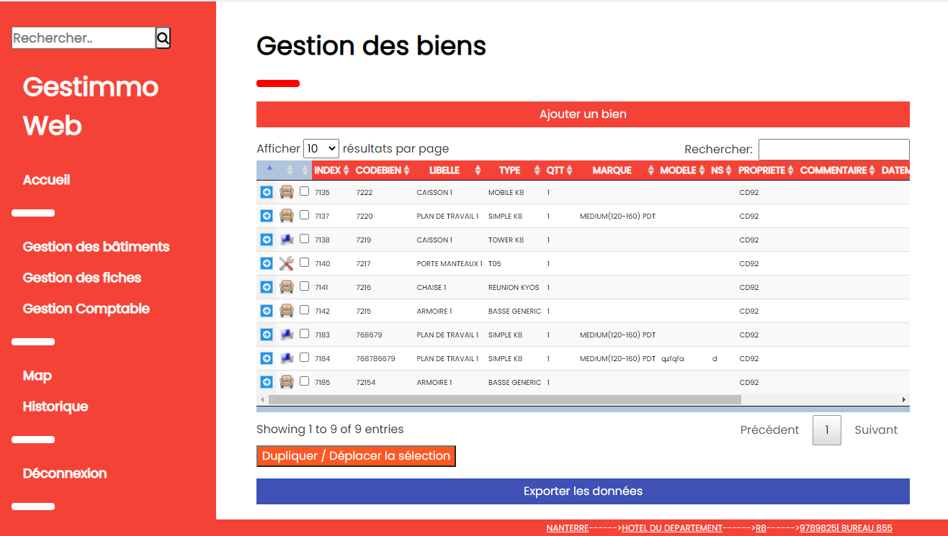Open row 7141 with blue arrow icon
The height and width of the screenshot is (536, 948).
pos(267,287)
